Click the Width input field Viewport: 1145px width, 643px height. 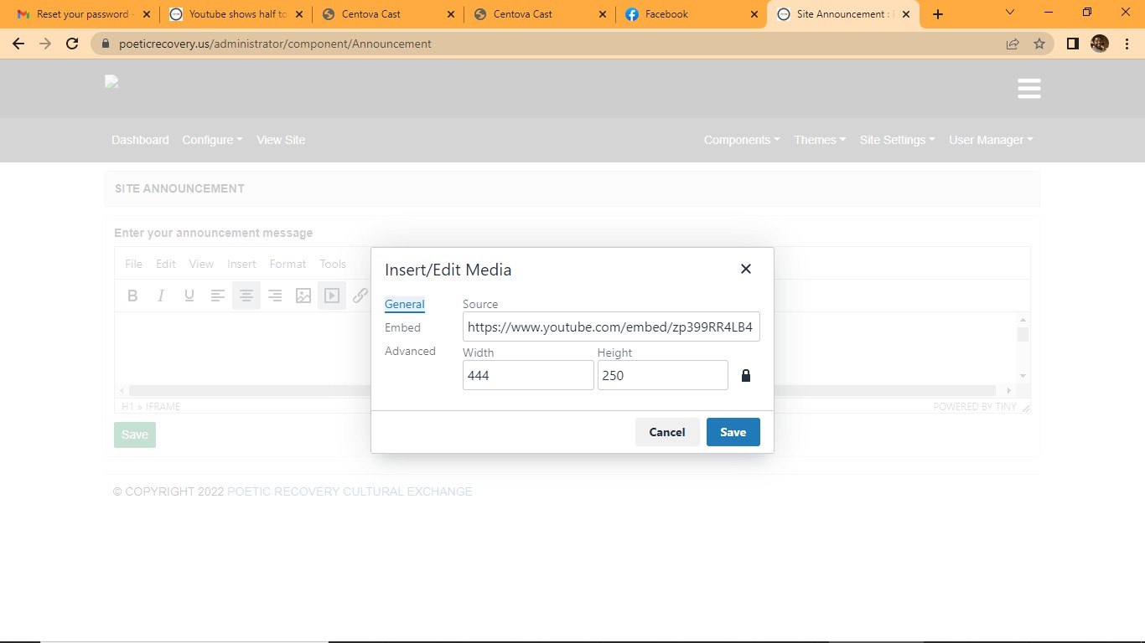(527, 375)
